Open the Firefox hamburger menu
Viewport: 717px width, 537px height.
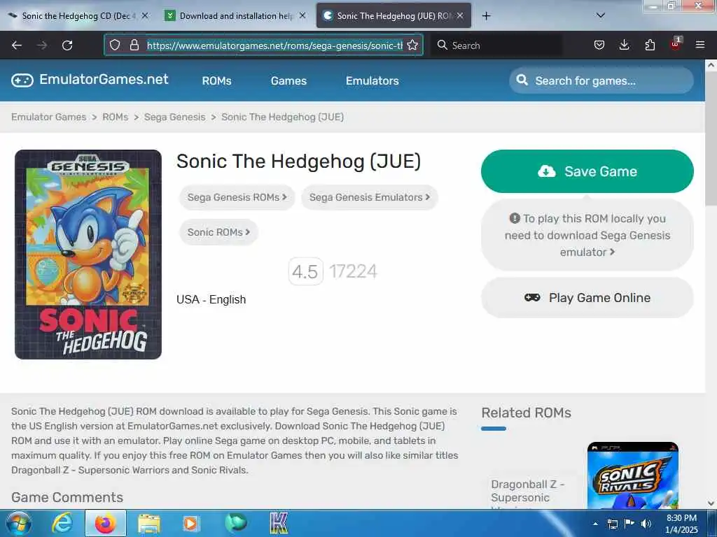(700, 45)
